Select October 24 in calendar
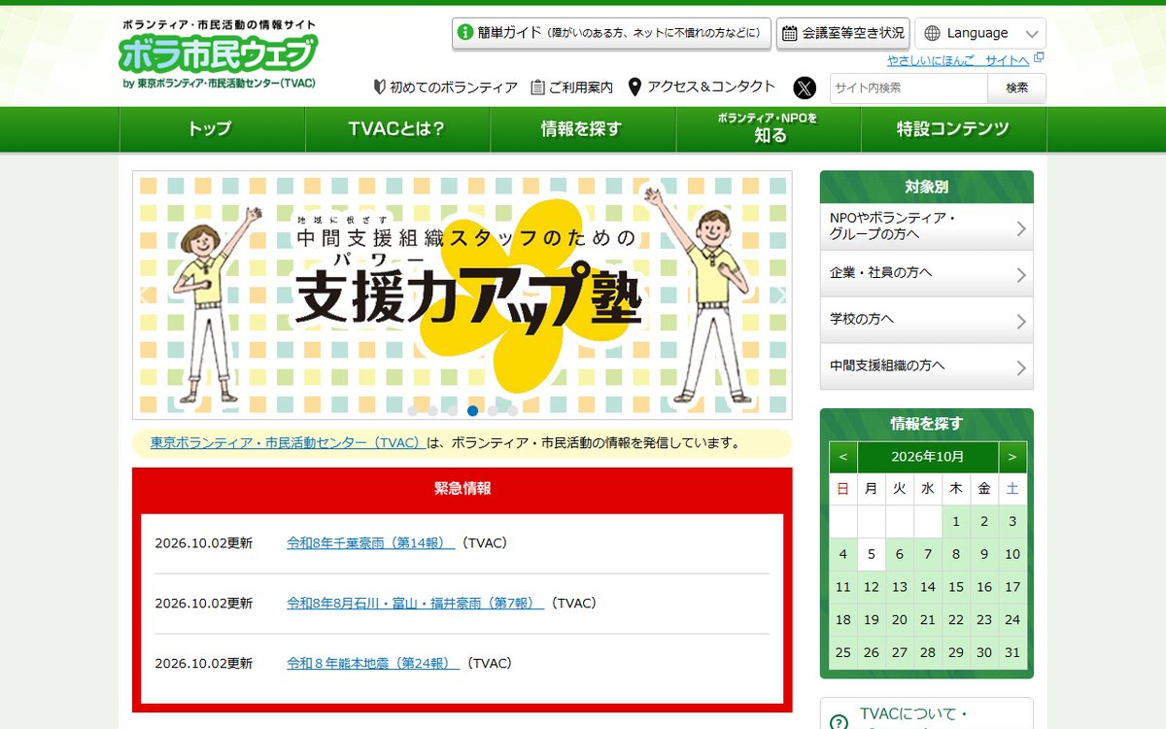 click(x=1012, y=620)
